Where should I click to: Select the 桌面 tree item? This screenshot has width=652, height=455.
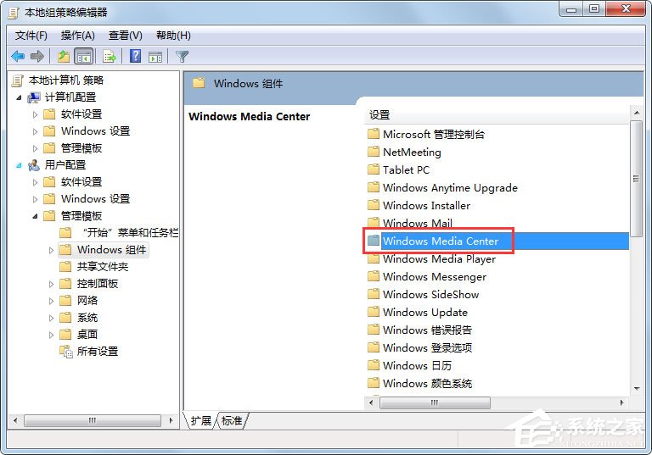click(87, 335)
